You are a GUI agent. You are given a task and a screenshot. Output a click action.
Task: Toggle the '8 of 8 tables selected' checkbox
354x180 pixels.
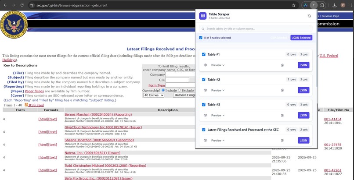[201, 38]
